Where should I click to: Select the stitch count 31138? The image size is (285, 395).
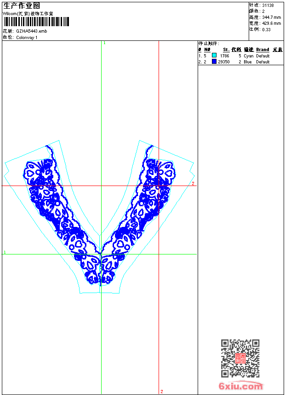click(268, 6)
